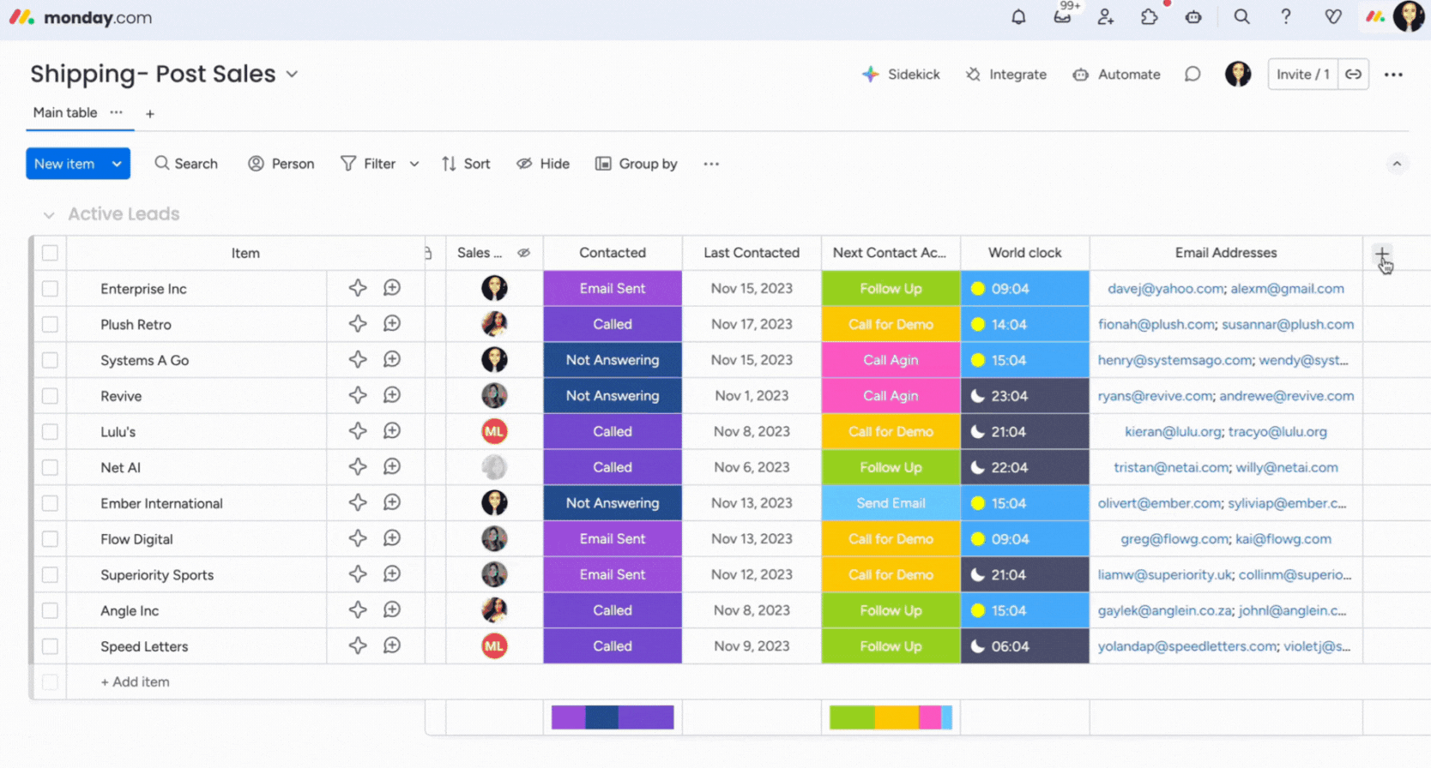Click the Invite / 1 button
1431x768 pixels.
[1301, 75]
